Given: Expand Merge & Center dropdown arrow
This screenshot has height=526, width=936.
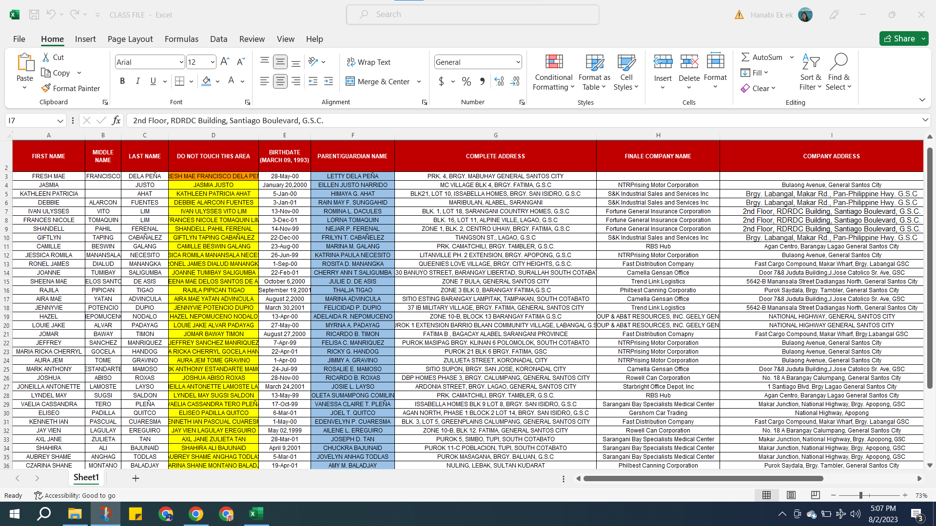Looking at the screenshot, I should (419, 81).
